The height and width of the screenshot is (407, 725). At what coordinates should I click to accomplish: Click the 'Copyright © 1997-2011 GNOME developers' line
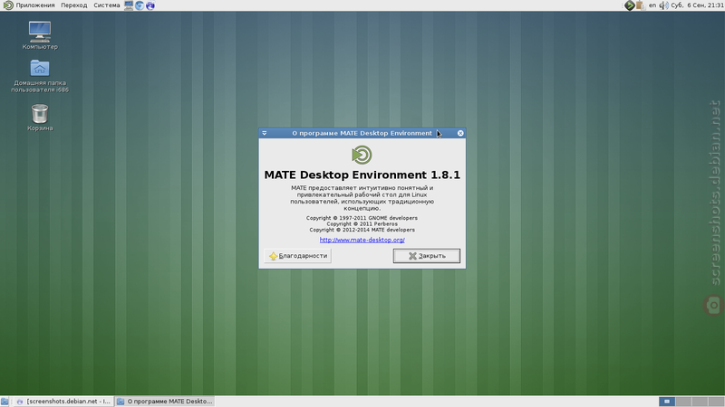(x=362, y=218)
